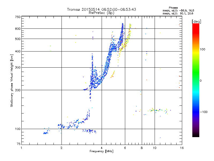Screen dimensions: 214x161
Task: Click the '600' y-axis tick label
Action: [18, 29]
